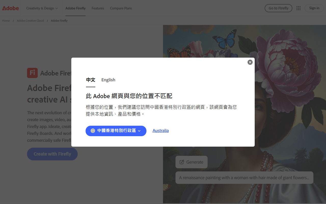Click the dialog heading 此 Adobe 網頁與您的位置不匹配
Image resolution: width=326 pixels, height=204 pixels.
click(129, 96)
